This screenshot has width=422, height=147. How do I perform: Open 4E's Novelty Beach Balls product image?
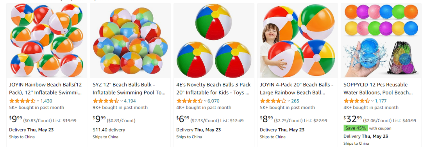[214, 40]
